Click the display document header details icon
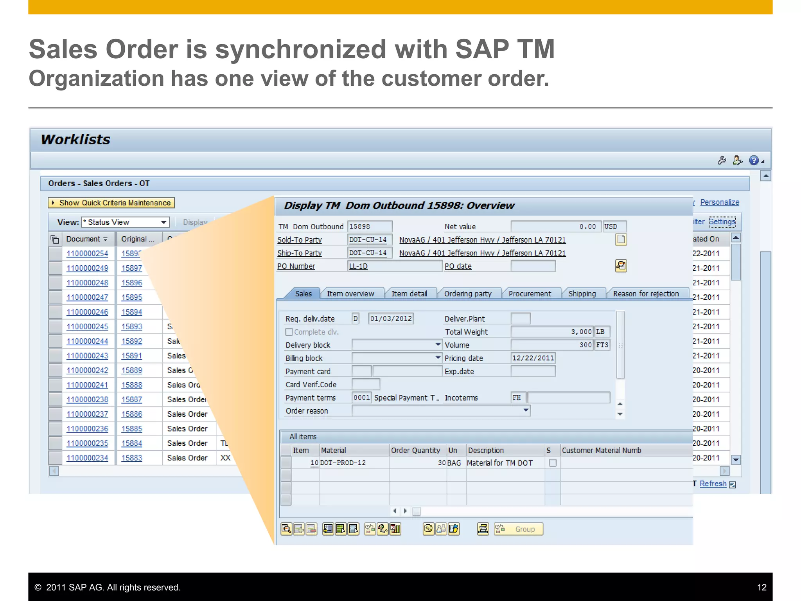Image resolution: width=801 pixels, height=601 pixels. point(621,266)
